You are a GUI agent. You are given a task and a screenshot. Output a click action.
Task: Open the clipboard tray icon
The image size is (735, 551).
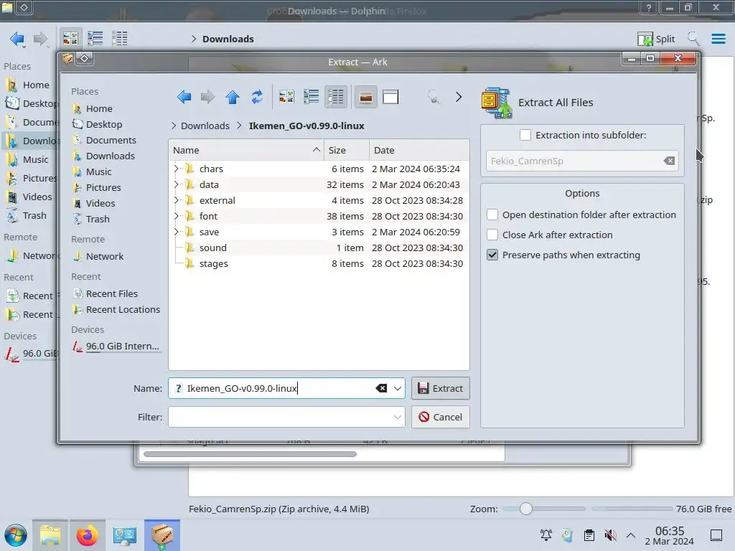tap(589, 535)
